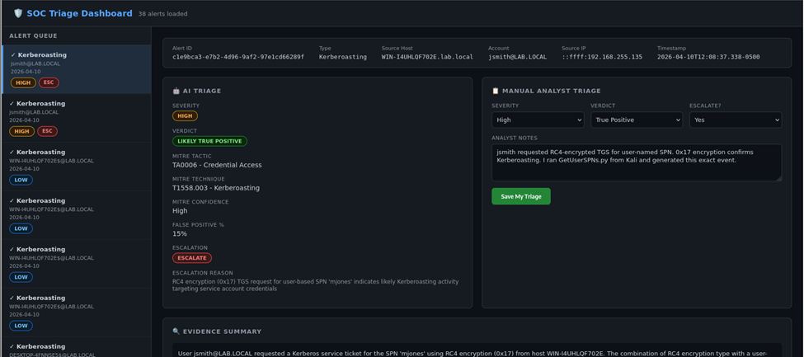Viewport: 804px width, 357px height.
Task: Open the Escalate dropdown set to Yes
Action: point(735,120)
